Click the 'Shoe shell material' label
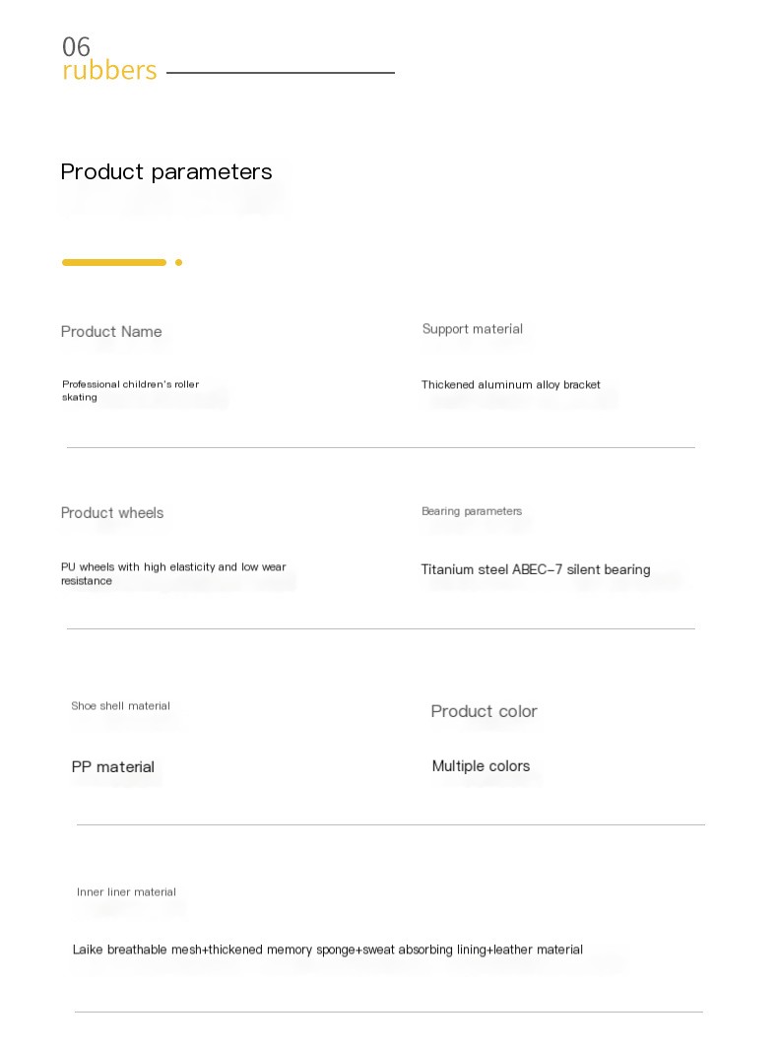The height and width of the screenshot is (1047, 778). [x=121, y=706]
